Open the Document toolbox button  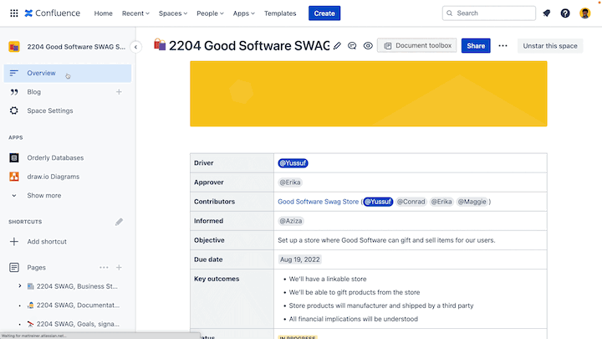click(417, 45)
